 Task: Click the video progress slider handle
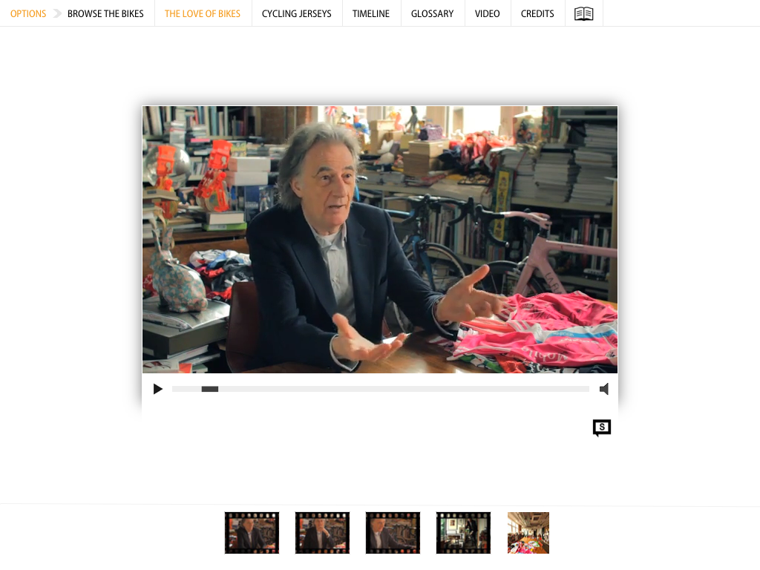(210, 389)
